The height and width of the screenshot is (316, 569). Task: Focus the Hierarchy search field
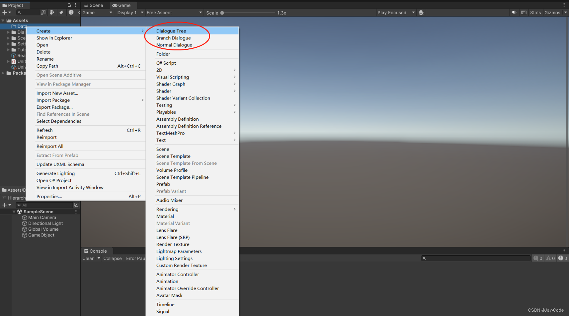[x=44, y=205]
